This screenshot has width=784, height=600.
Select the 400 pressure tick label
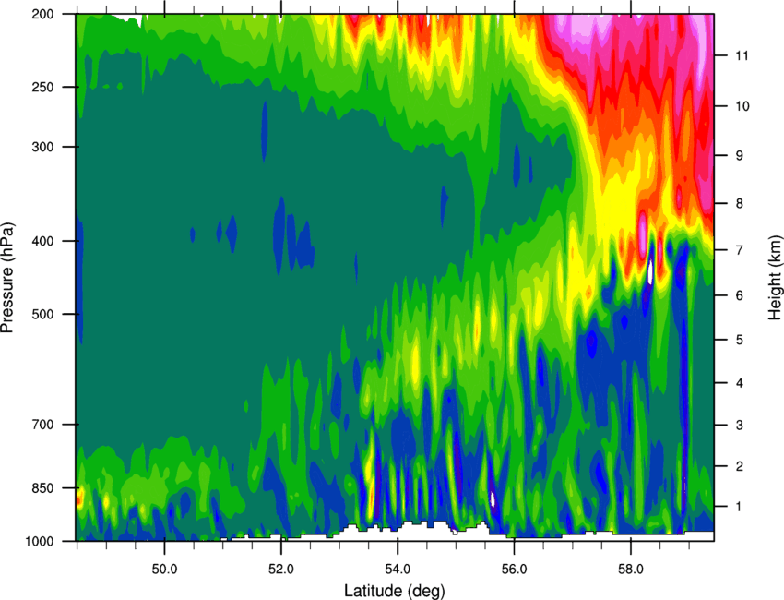point(42,241)
